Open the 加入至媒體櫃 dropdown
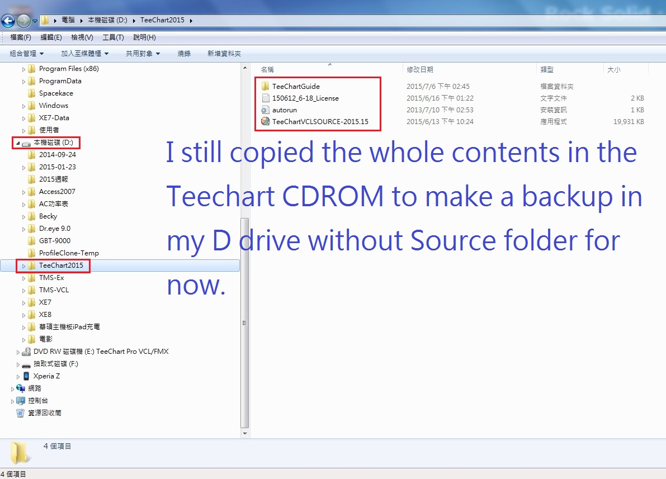Image resolution: width=666 pixels, height=479 pixels. tap(84, 54)
